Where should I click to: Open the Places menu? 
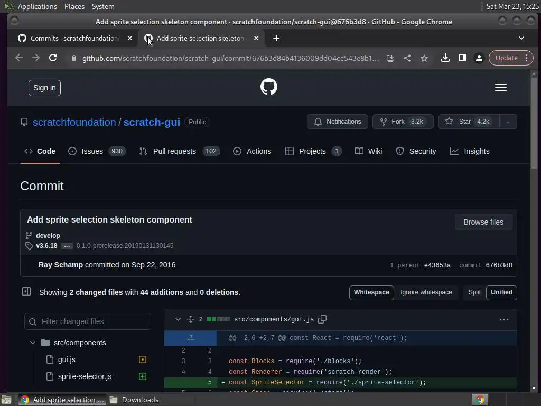74,6
